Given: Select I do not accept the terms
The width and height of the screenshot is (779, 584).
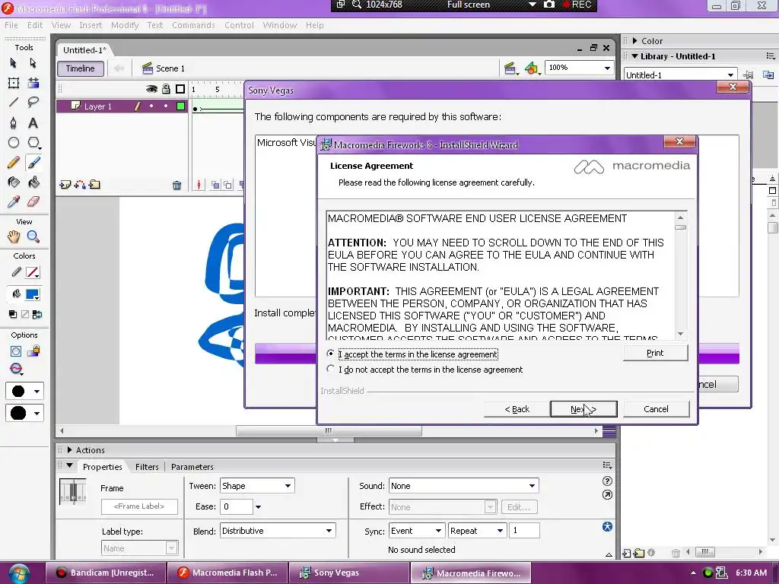Looking at the screenshot, I should coord(330,369).
